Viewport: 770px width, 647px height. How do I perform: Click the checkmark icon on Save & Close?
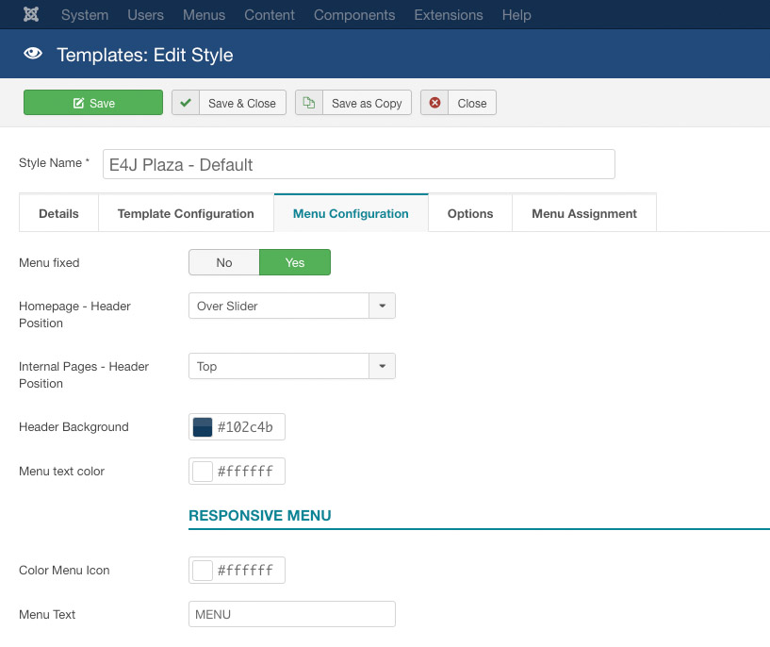pyautogui.click(x=186, y=103)
